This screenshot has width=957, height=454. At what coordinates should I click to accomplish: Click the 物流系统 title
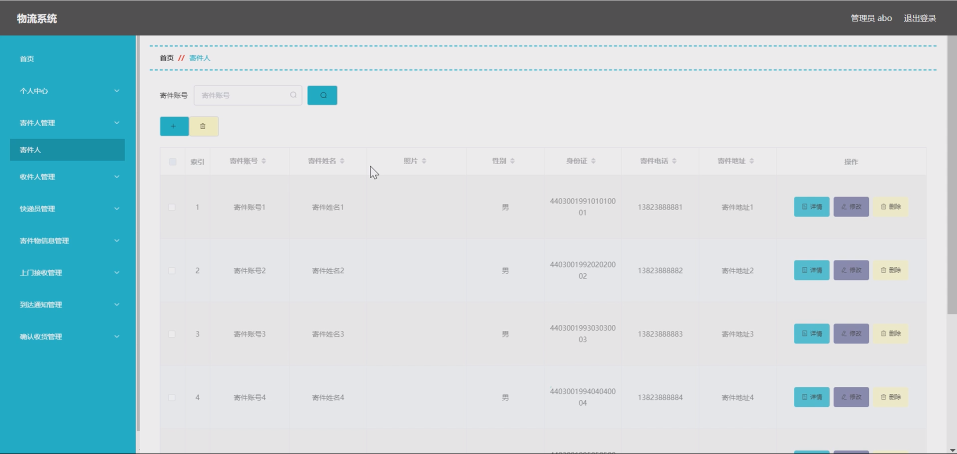37,18
